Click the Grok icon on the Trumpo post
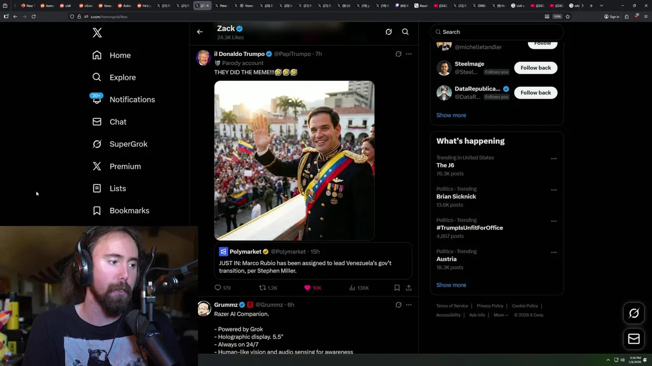Viewport: 652px width, 366px height. (398, 54)
